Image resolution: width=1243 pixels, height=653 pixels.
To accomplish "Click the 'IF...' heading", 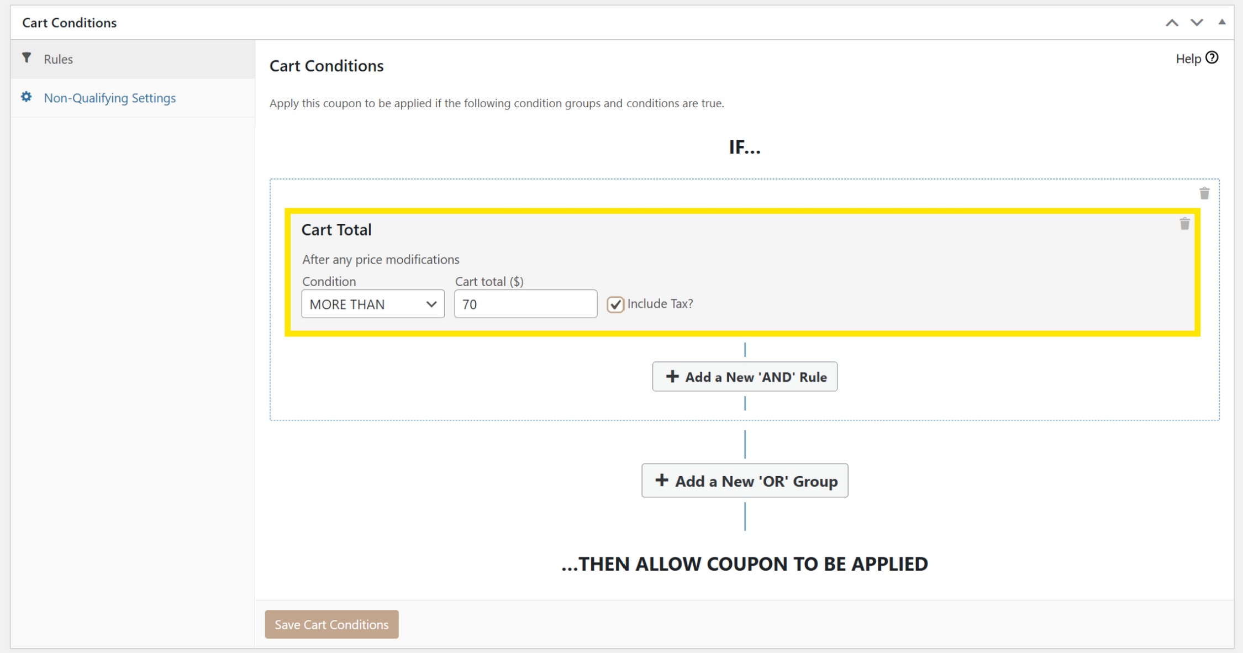I will click(745, 148).
